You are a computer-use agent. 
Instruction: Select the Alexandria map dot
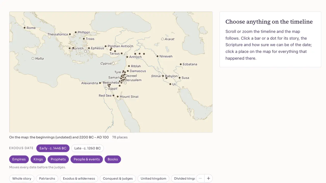tap(100, 83)
